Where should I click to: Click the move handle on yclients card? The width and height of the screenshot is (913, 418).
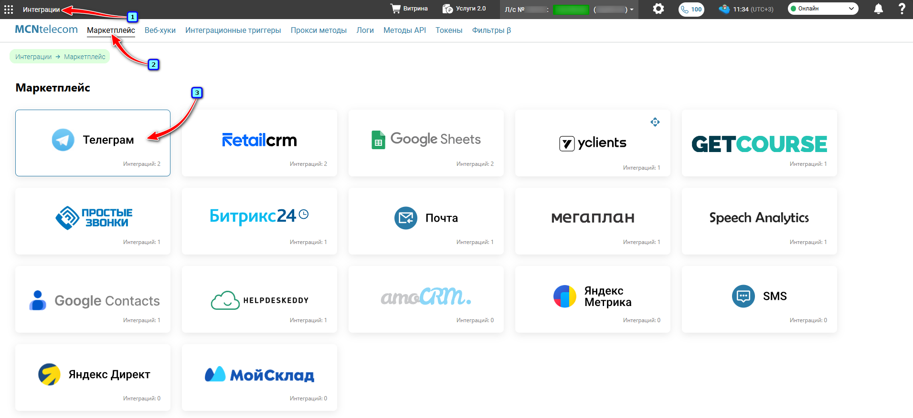(x=655, y=122)
